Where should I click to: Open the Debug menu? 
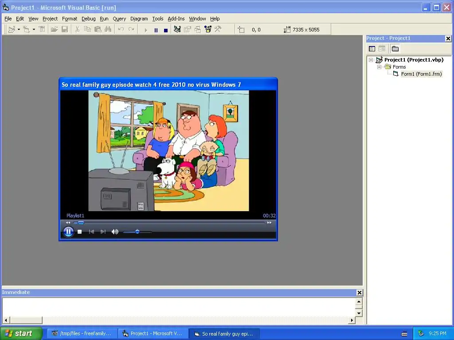pos(89,19)
